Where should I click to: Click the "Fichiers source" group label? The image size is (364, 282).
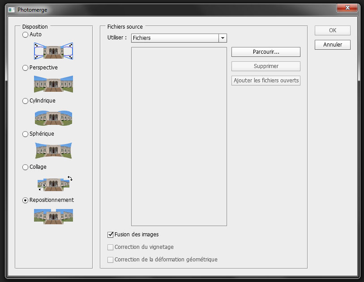(x=125, y=27)
